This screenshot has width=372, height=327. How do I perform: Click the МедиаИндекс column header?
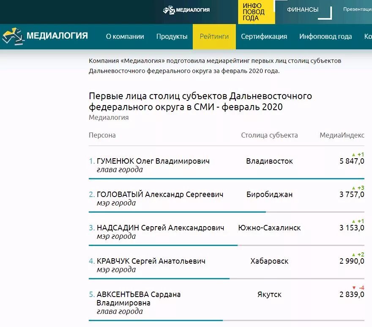click(x=342, y=135)
